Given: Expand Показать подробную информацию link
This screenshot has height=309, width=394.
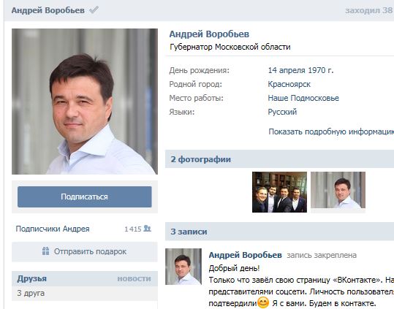Looking at the screenshot, I should (331, 131).
